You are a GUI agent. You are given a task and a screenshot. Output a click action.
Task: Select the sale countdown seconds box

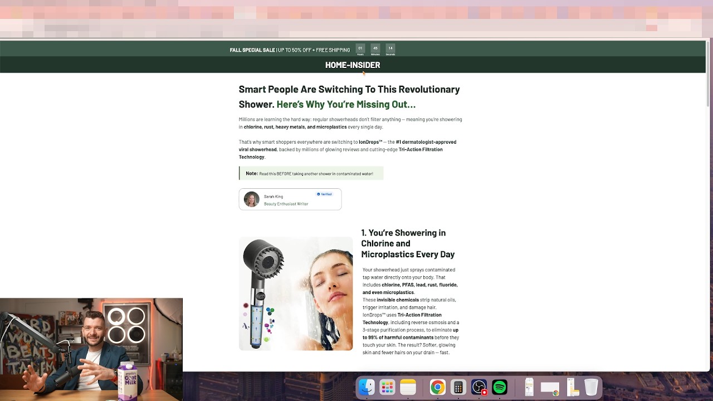point(390,50)
